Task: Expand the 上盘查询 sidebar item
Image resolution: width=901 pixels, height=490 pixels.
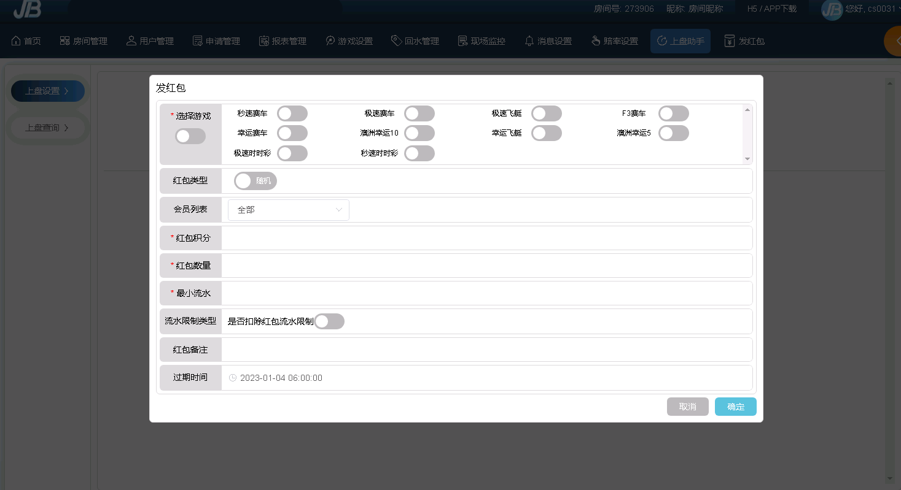Action: 47,128
